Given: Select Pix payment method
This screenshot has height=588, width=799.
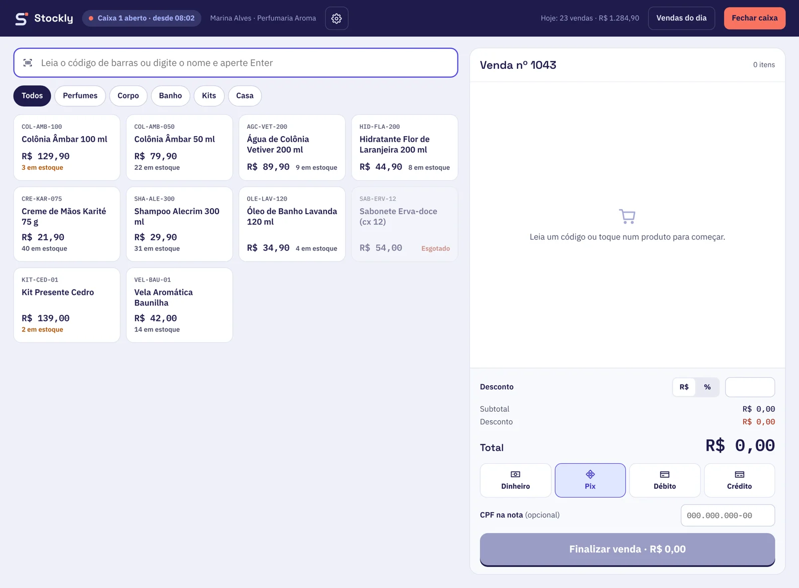Looking at the screenshot, I should pos(590,480).
